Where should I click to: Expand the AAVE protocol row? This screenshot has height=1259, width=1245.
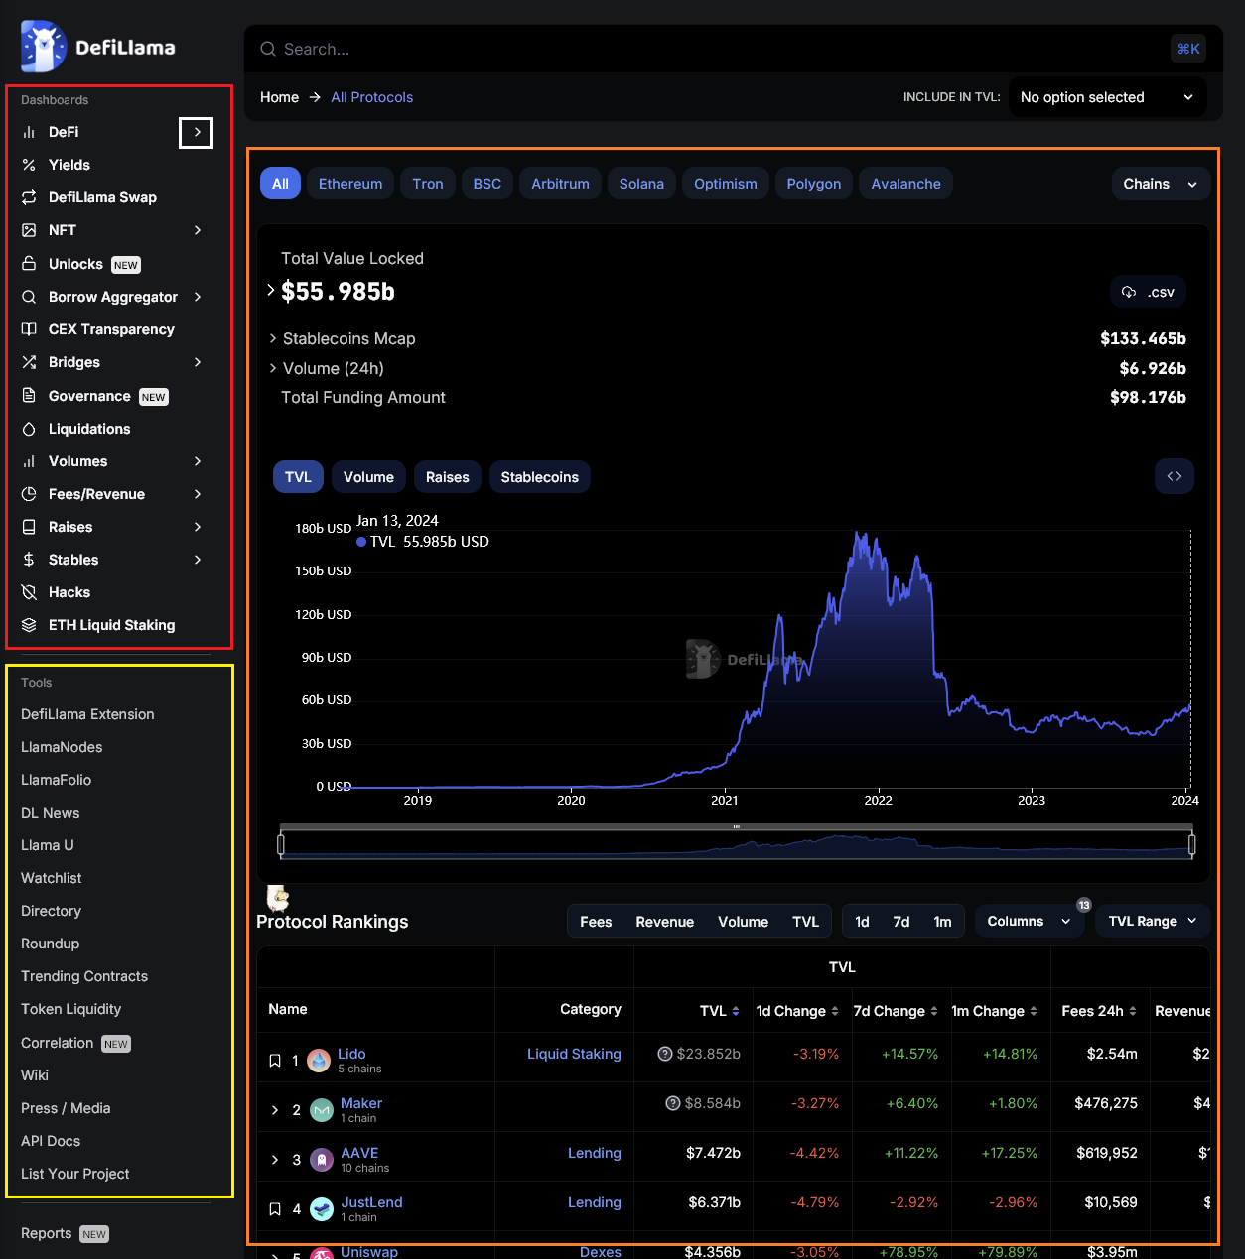click(x=275, y=1160)
